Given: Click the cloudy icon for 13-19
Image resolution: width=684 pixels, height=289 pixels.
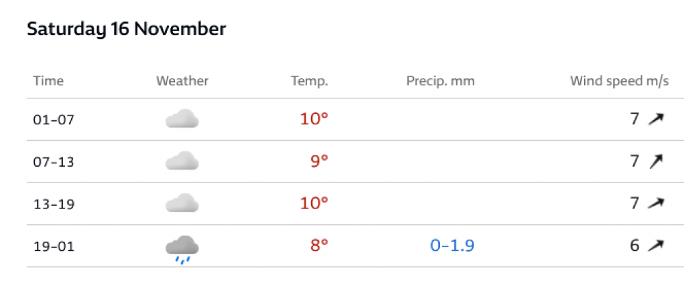Looking at the screenshot, I should point(183,203).
